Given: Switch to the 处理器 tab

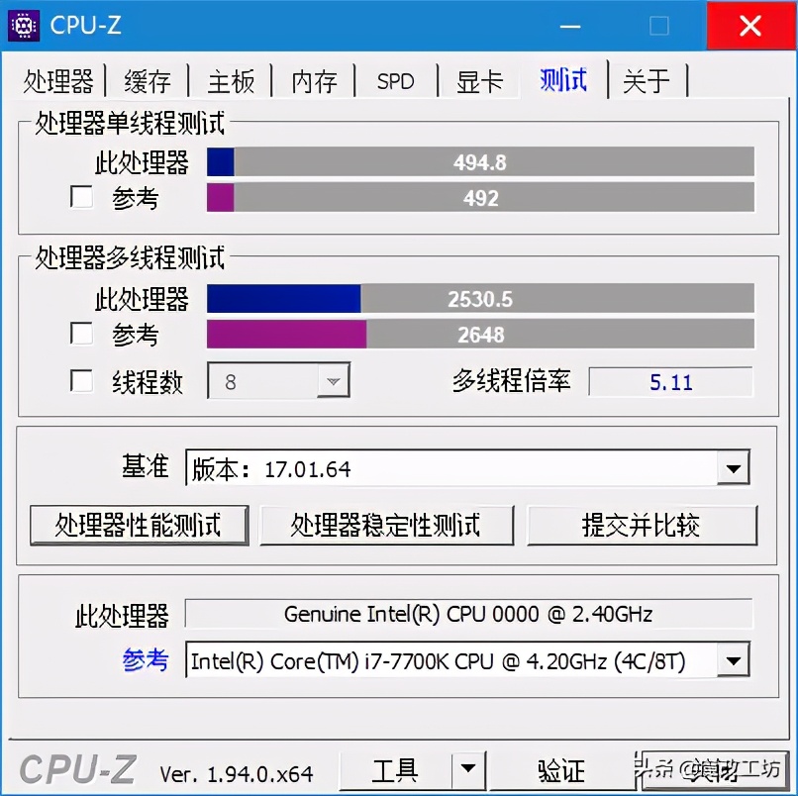Looking at the screenshot, I should point(59,82).
